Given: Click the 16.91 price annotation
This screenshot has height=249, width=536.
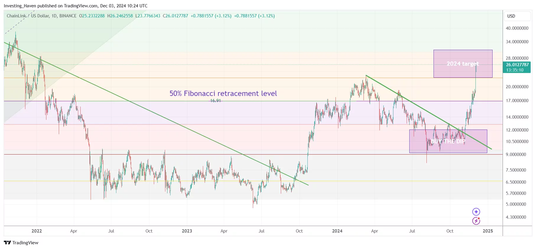Looking at the screenshot, I should [215, 101].
